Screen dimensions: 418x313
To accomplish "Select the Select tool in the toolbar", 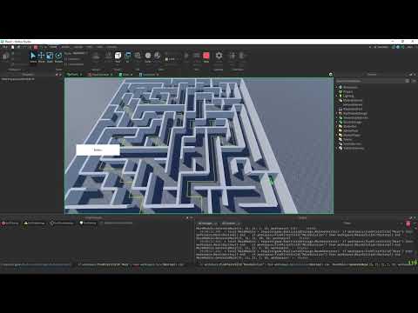I will tap(33, 57).
